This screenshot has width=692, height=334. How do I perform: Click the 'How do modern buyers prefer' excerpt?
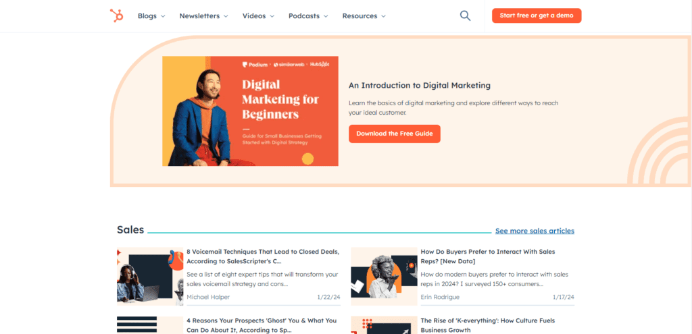point(495,279)
